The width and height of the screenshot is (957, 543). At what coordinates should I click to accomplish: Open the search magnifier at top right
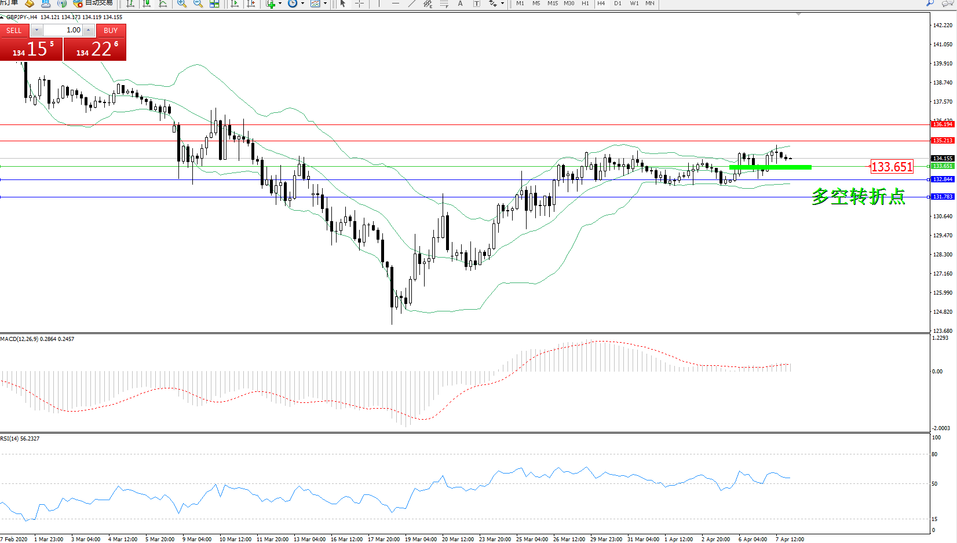tap(930, 3)
